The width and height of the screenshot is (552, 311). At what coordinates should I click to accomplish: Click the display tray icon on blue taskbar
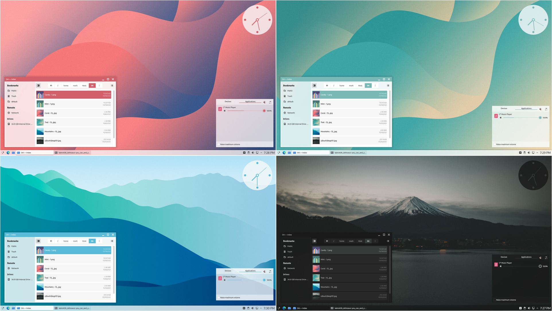coord(257,308)
